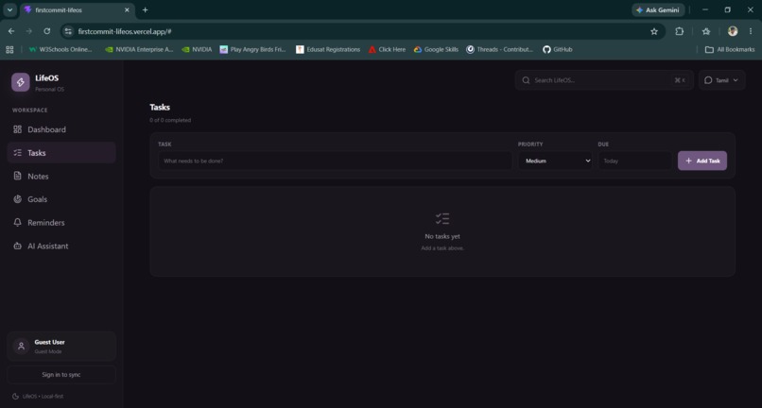Click the site information icon in address bar
The width and height of the screenshot is (762, 408).
[68, 31]
